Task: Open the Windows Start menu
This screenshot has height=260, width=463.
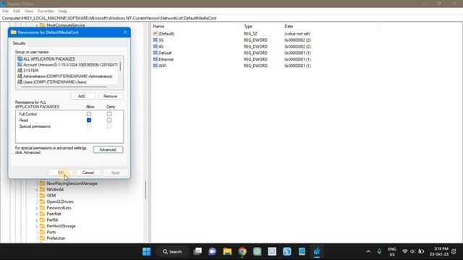Action: pos(146,251)
